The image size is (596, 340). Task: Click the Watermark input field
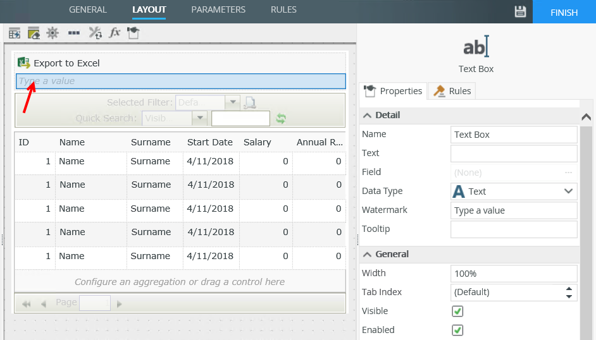[513, 210]
